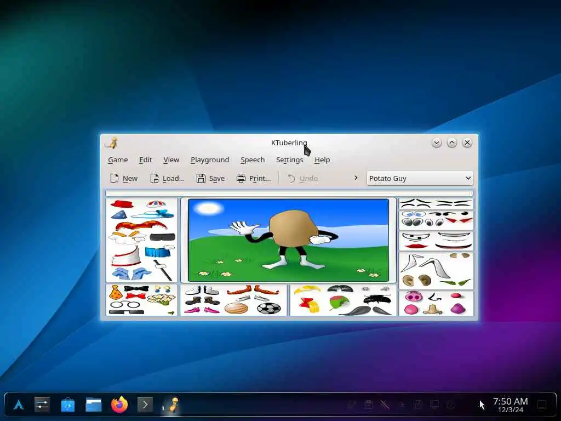Grab the black cane with white glove

coord(163,270)
